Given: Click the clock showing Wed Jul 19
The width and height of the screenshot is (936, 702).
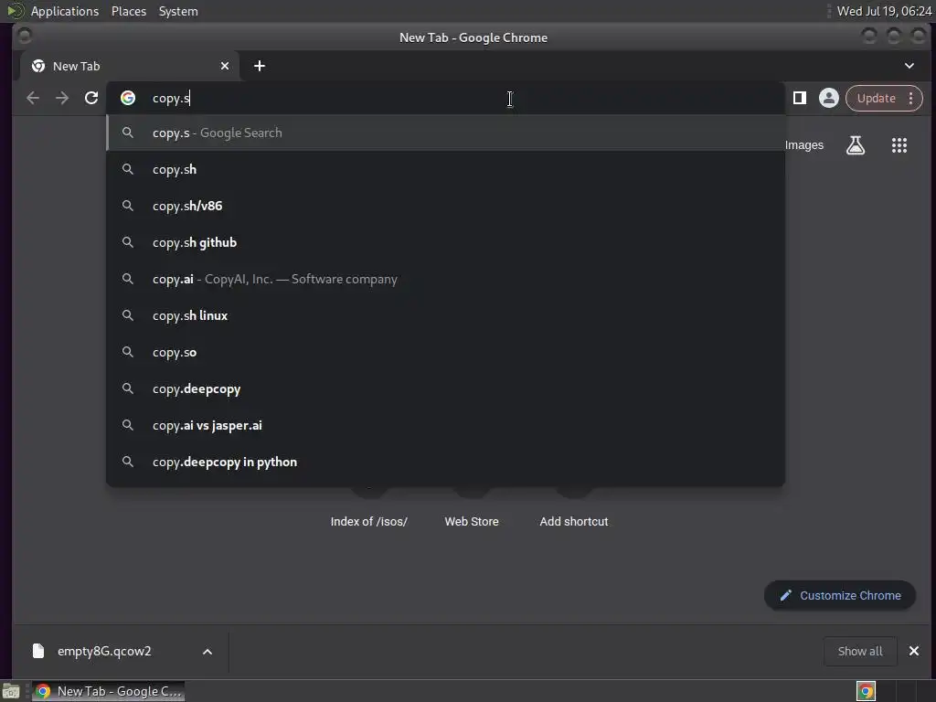Looking at the screenshot, I should [x=884, y=11].
